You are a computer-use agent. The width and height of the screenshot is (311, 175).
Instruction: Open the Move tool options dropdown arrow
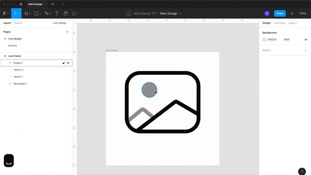tap(19, 14)
